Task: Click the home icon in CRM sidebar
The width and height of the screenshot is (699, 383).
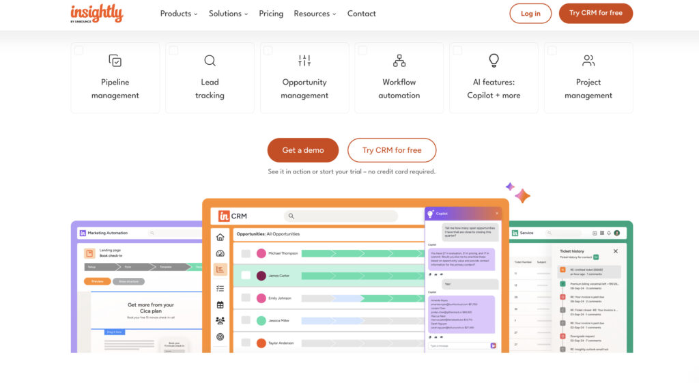Action: [220, 237]
